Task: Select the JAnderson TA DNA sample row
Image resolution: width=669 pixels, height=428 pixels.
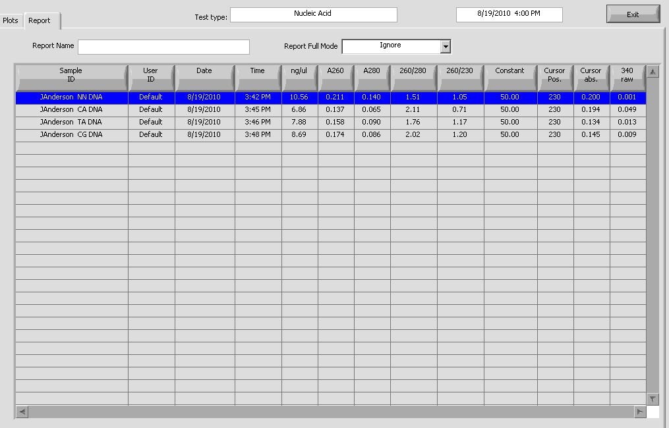Action: click(x=71, y=122)
